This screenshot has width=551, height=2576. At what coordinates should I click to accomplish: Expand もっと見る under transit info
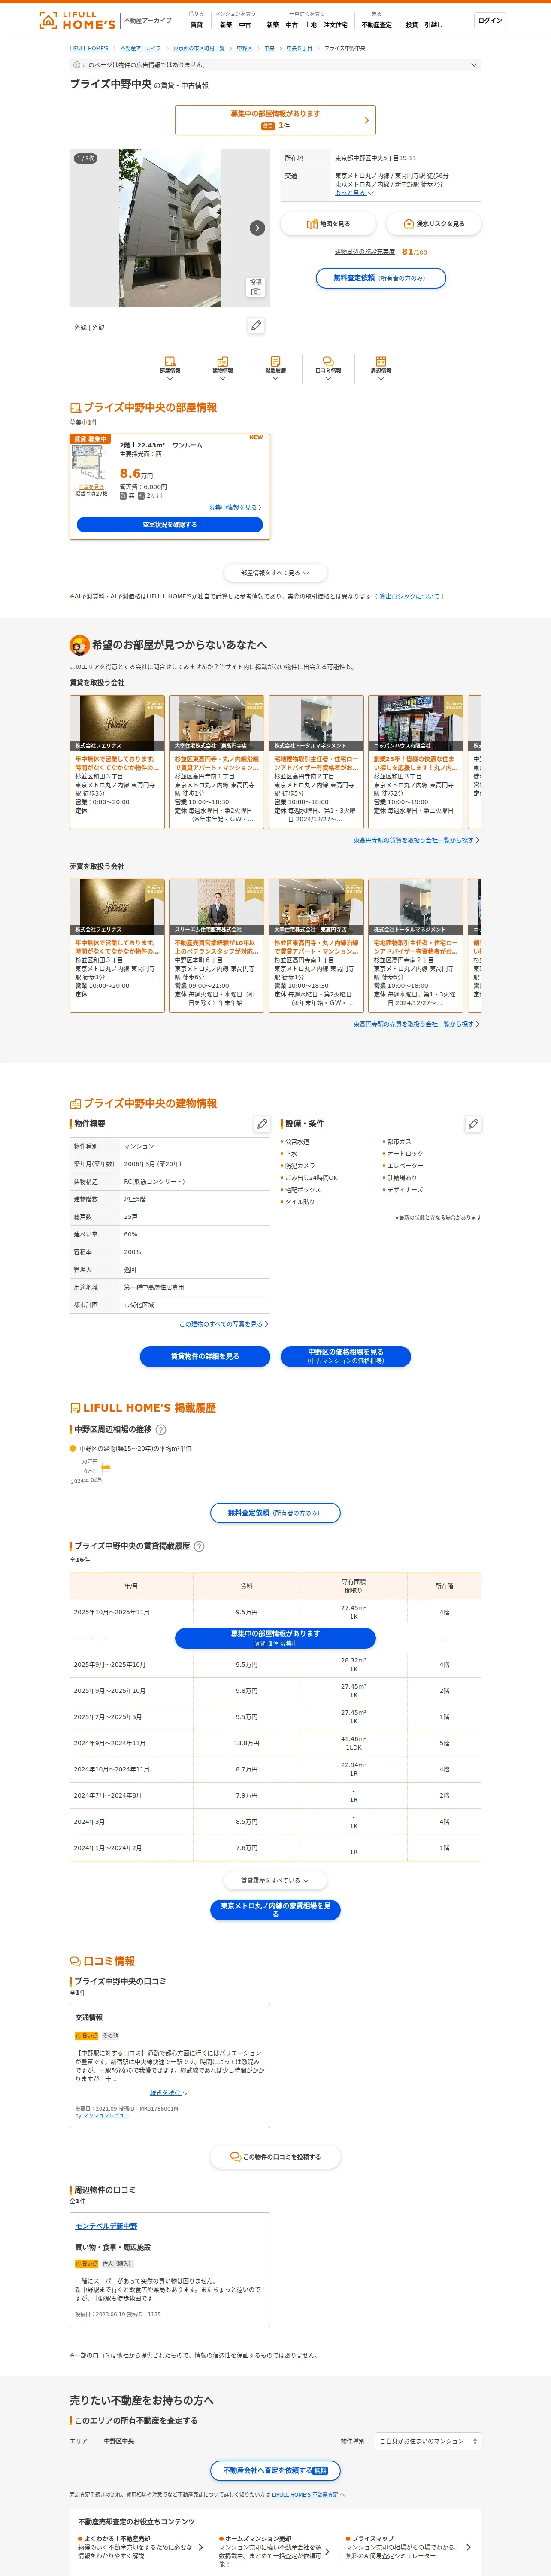click(354, 193)
